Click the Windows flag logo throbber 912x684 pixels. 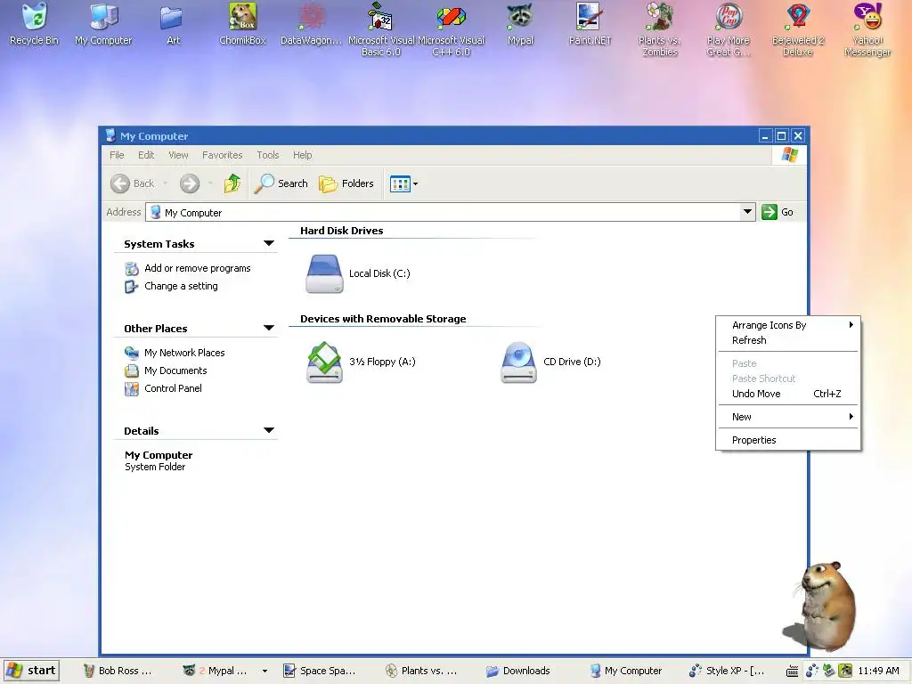[x=789, y=155]
